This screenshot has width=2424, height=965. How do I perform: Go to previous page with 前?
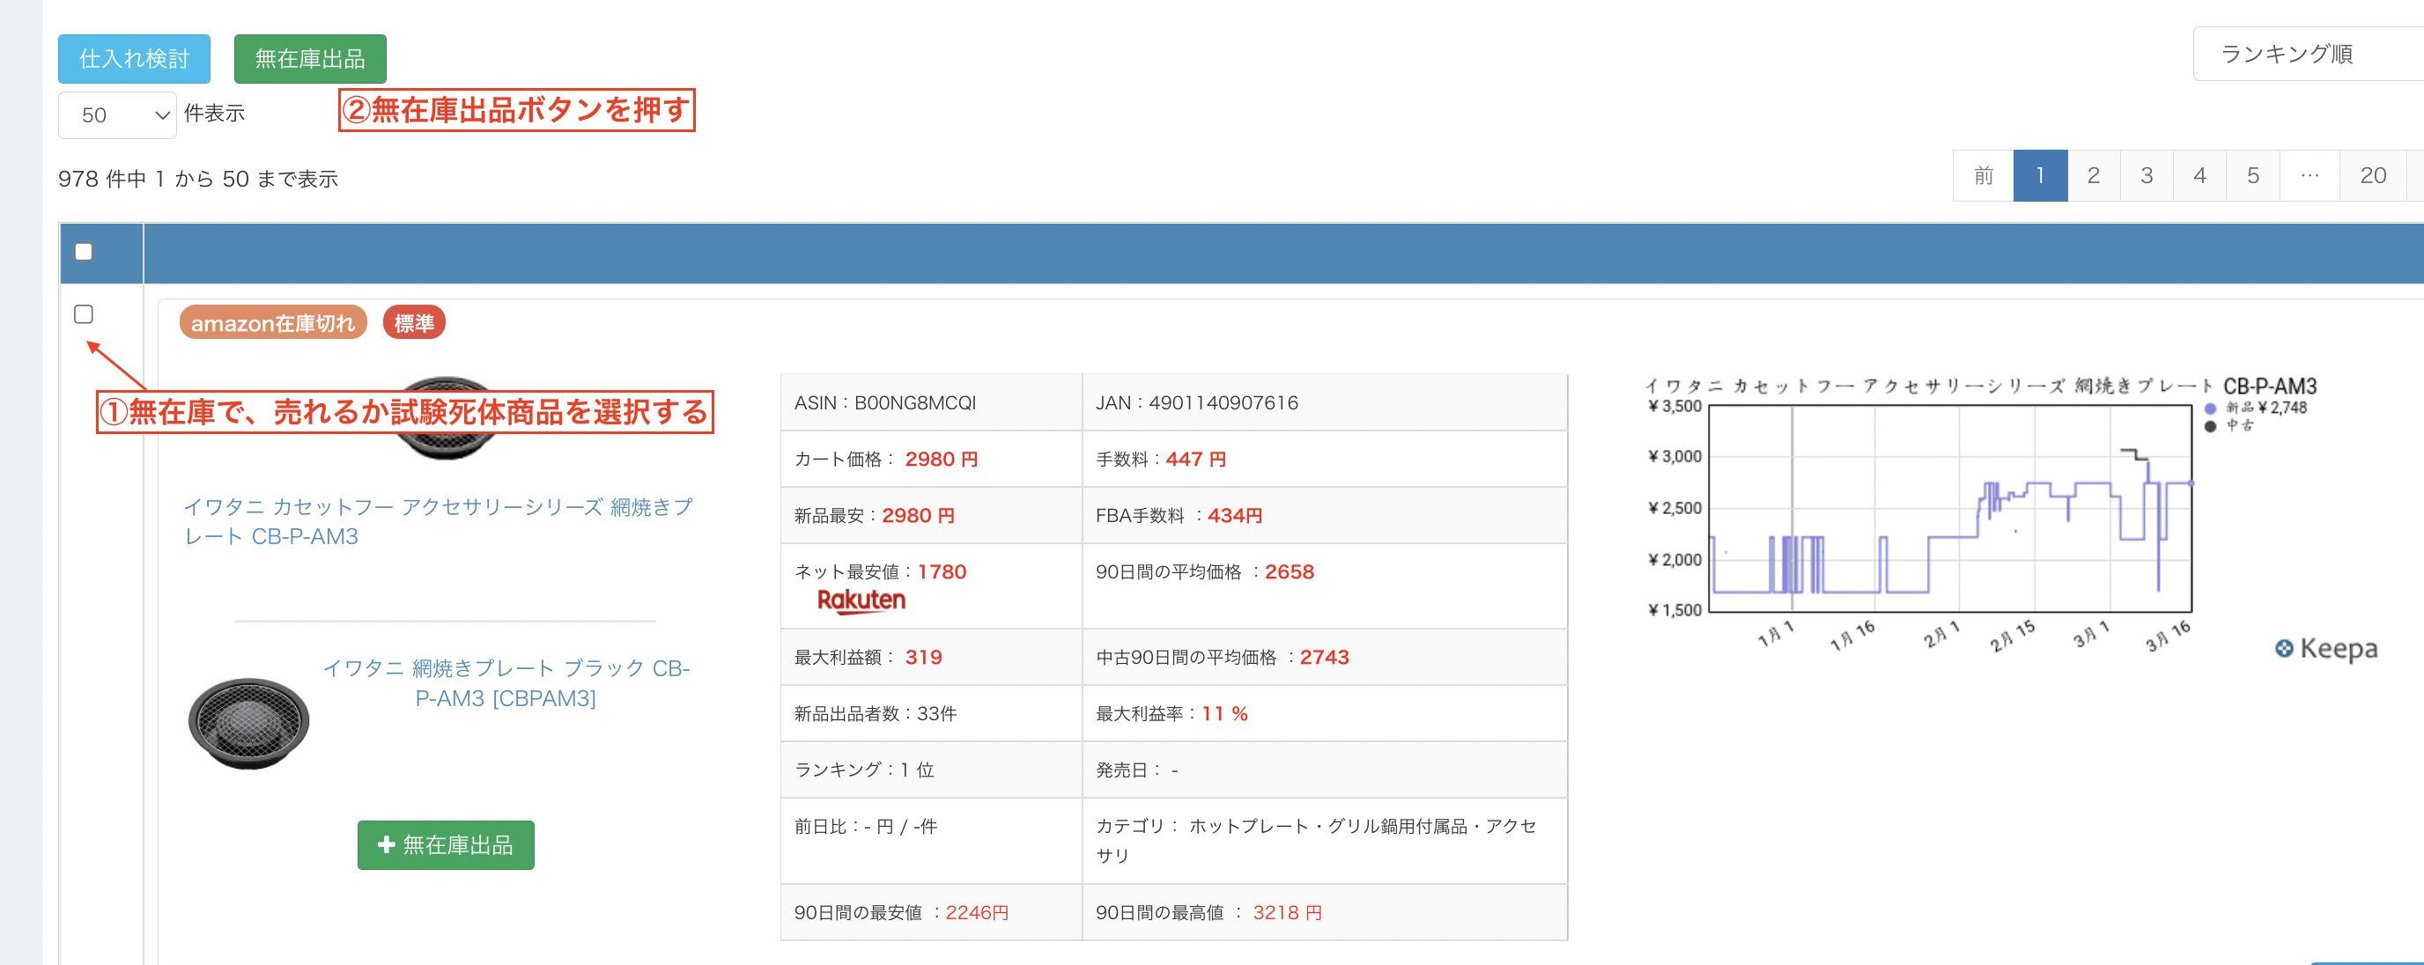coord(1983,175)
